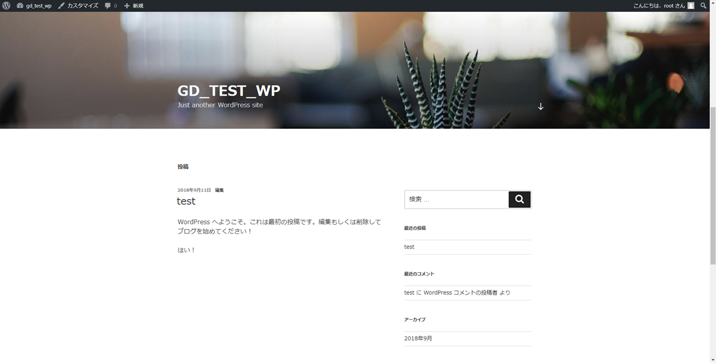Open the gd_test_wp dashboard menu
This screenshot has width=716, height=363.
pyautogui.click(x=35, y=5)
